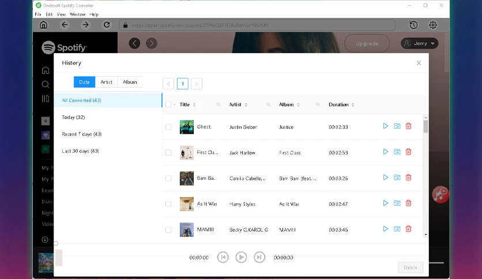The width and height of the screenshot is (482, 279).
Task: Delete the Bam Bam record
Action: [x=408, y=178]
